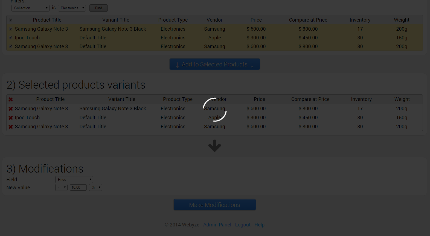
Task: Click Product Title header in top table
Action: 47,20
